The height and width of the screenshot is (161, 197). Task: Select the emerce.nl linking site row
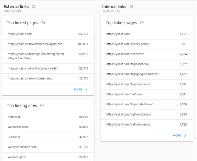point(48,117)
